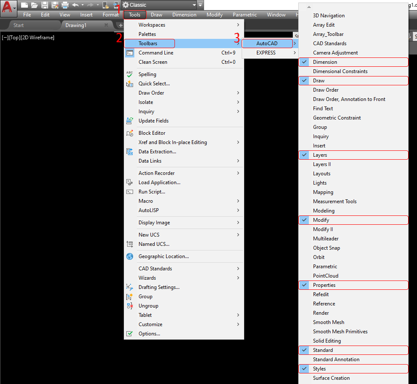Open the Customize Quick Access Toolbar dropdown
This screenshot has height=384, width=417.
pos(201,5)
